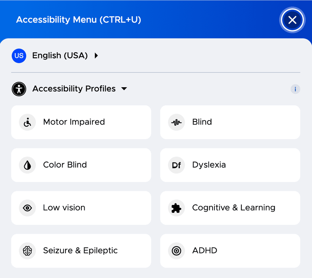This screenshot has width=312, height=278.
Task: Click the Dyslexia Df icon
Action: pyautogui.click(x=176, y=165)
